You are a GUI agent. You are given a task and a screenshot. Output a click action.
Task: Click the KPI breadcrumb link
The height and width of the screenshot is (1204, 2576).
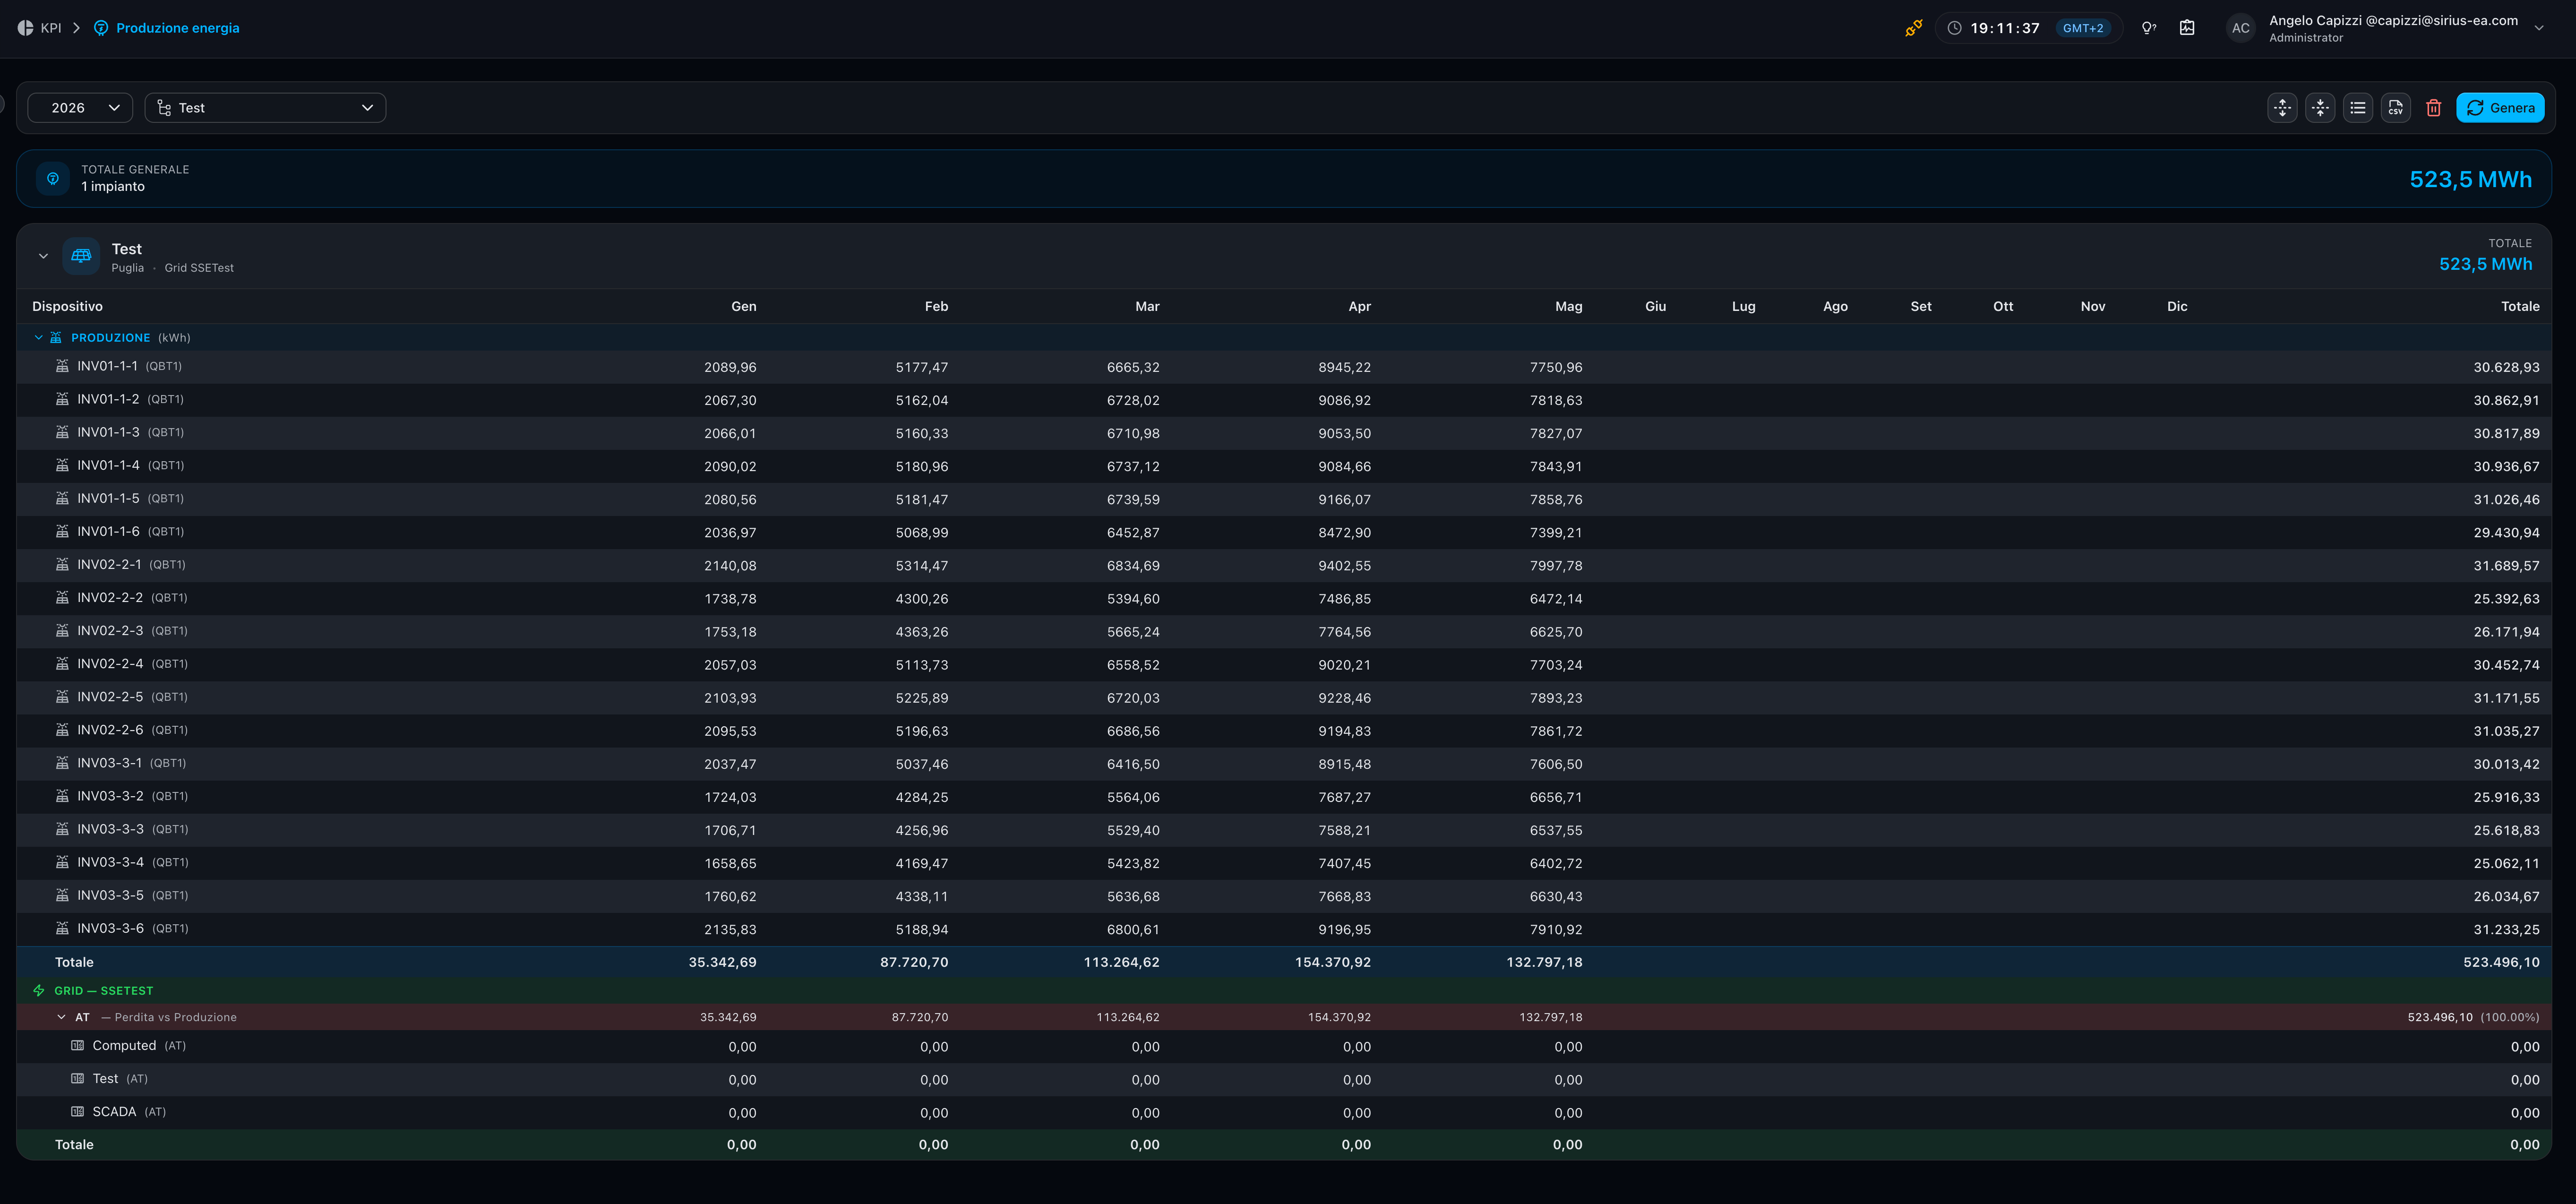pos(50,28)
